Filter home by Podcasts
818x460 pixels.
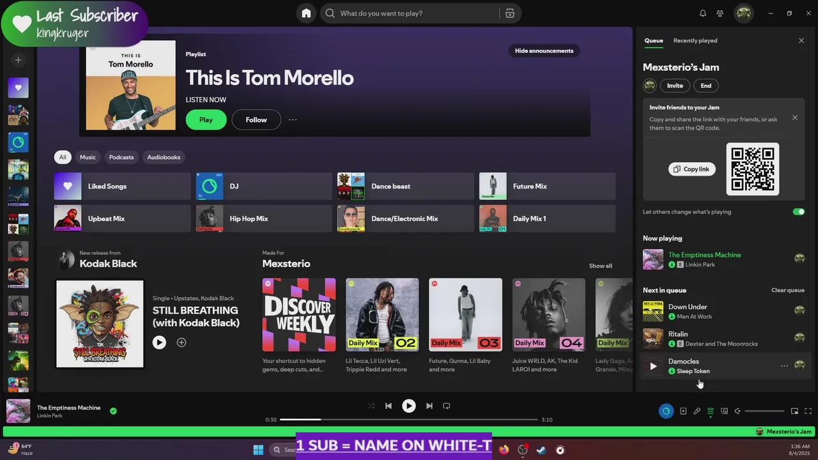click(121, 157)
